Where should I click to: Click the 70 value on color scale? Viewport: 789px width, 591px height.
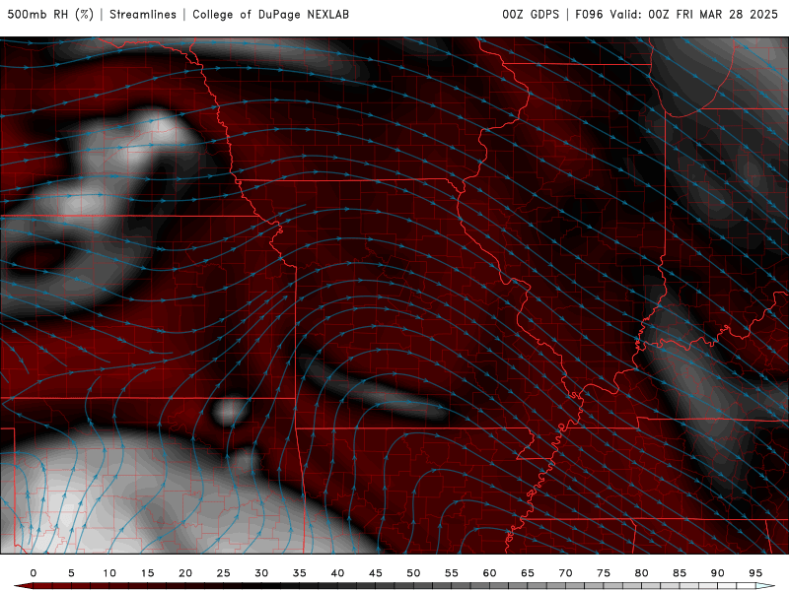tap(565, 573)
